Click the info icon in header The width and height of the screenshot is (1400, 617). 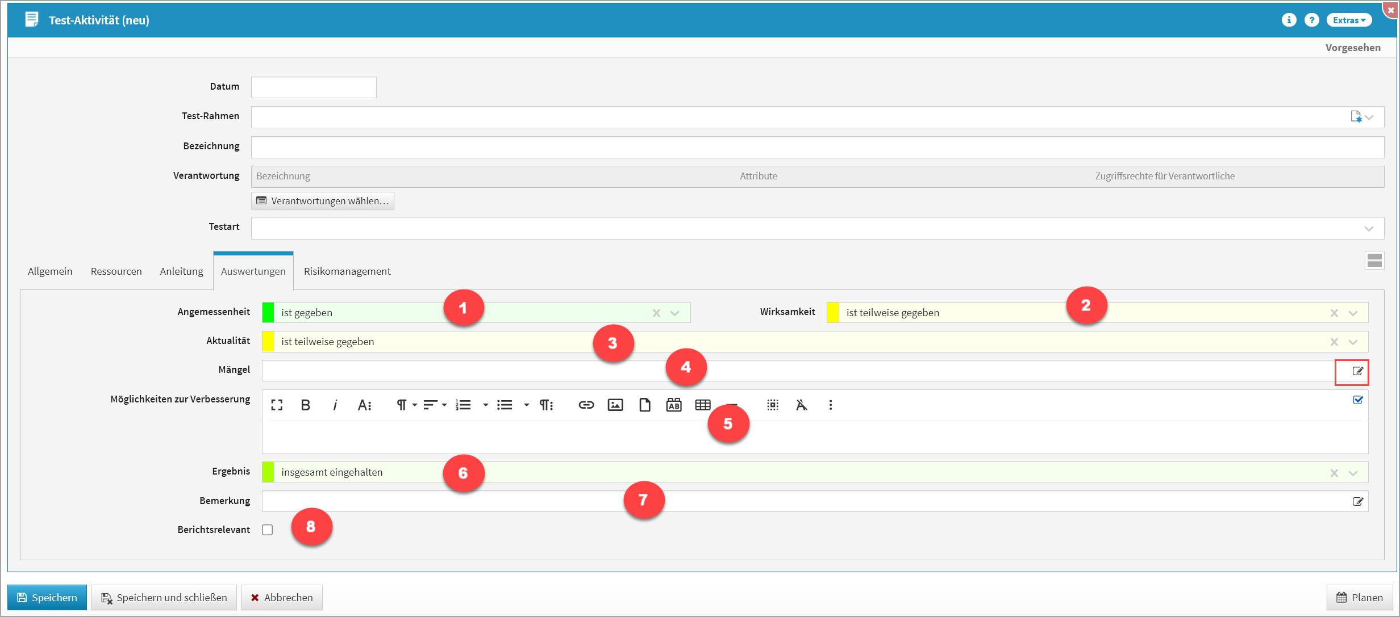1289,20
